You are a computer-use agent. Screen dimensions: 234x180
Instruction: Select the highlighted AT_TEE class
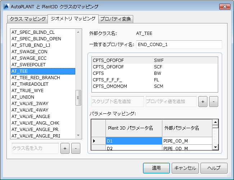pos(43,71)
